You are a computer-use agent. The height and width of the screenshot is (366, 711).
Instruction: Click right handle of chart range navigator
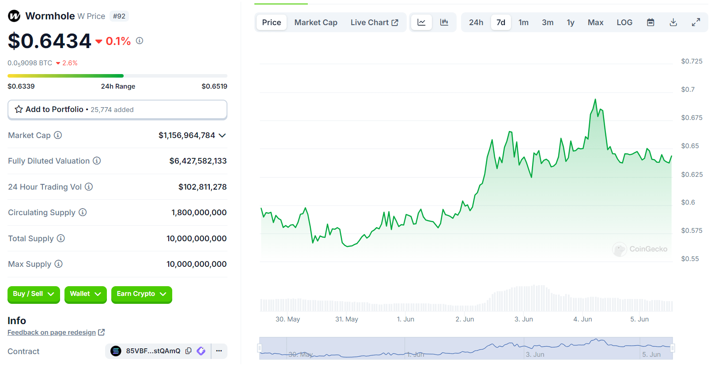click(673, 348)
